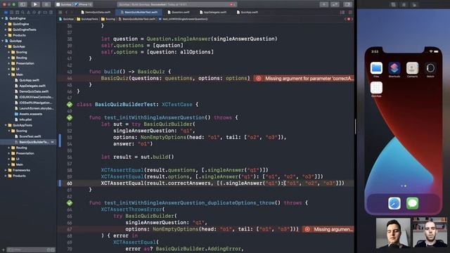The image size is (450, 253).
Task: Expand the Frameworks group
Action: (6, 170)
